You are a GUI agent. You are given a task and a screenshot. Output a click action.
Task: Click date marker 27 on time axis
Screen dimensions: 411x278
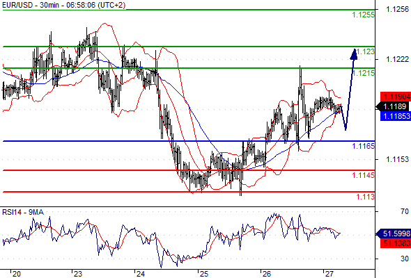329,274
